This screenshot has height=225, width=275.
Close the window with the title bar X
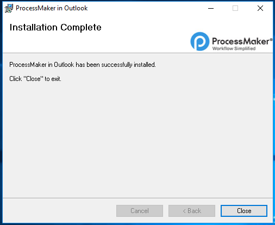click(x=260, y=8)
